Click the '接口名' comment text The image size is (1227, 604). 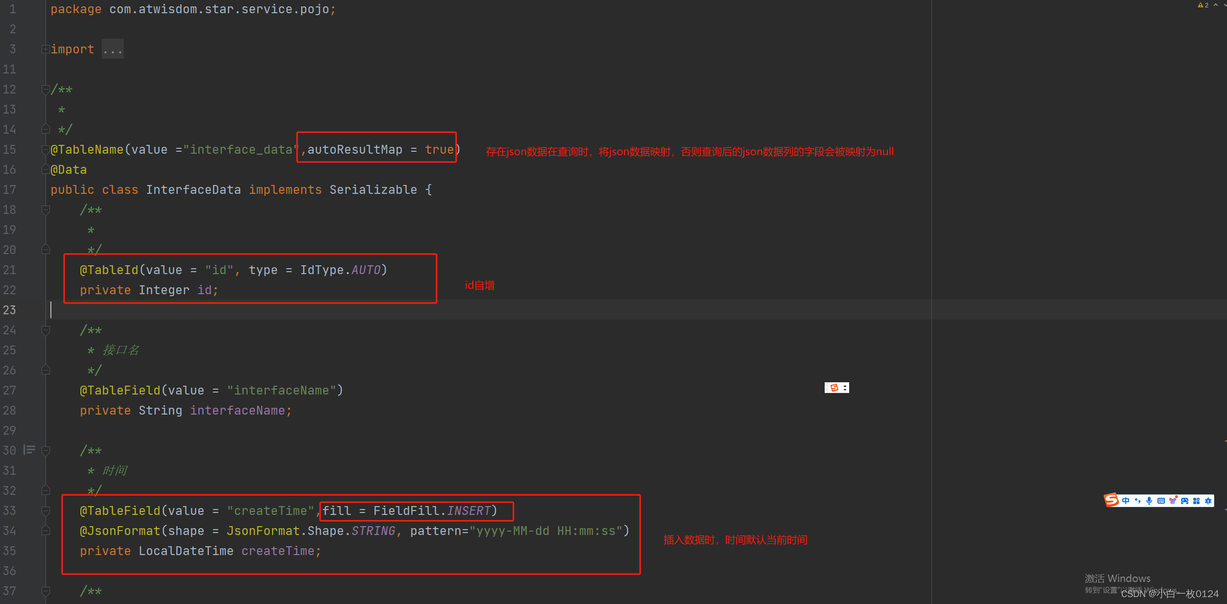pos(121,350)
